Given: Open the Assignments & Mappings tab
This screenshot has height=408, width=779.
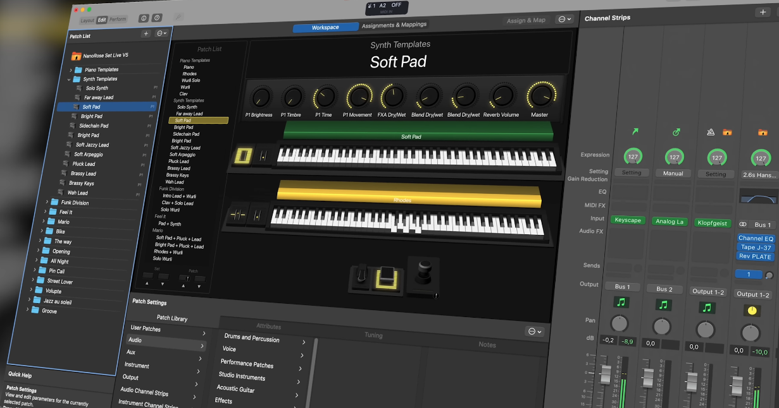Looking at the screenshot, I should tap(394, 25).
